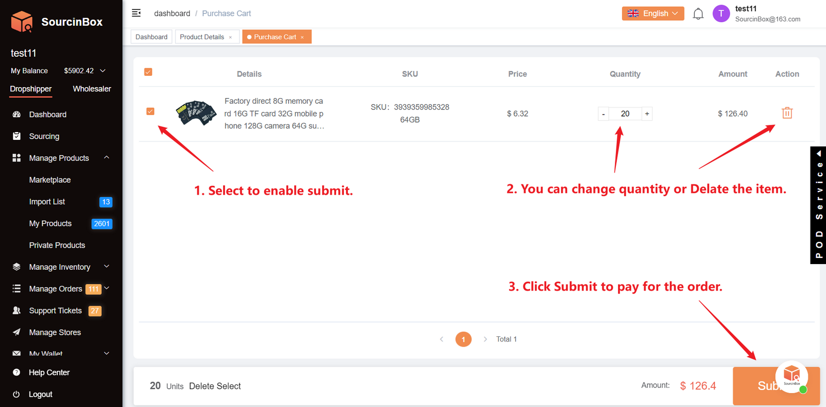Click the notification bell icon
826x407 pixels.
tap(698, 14)
